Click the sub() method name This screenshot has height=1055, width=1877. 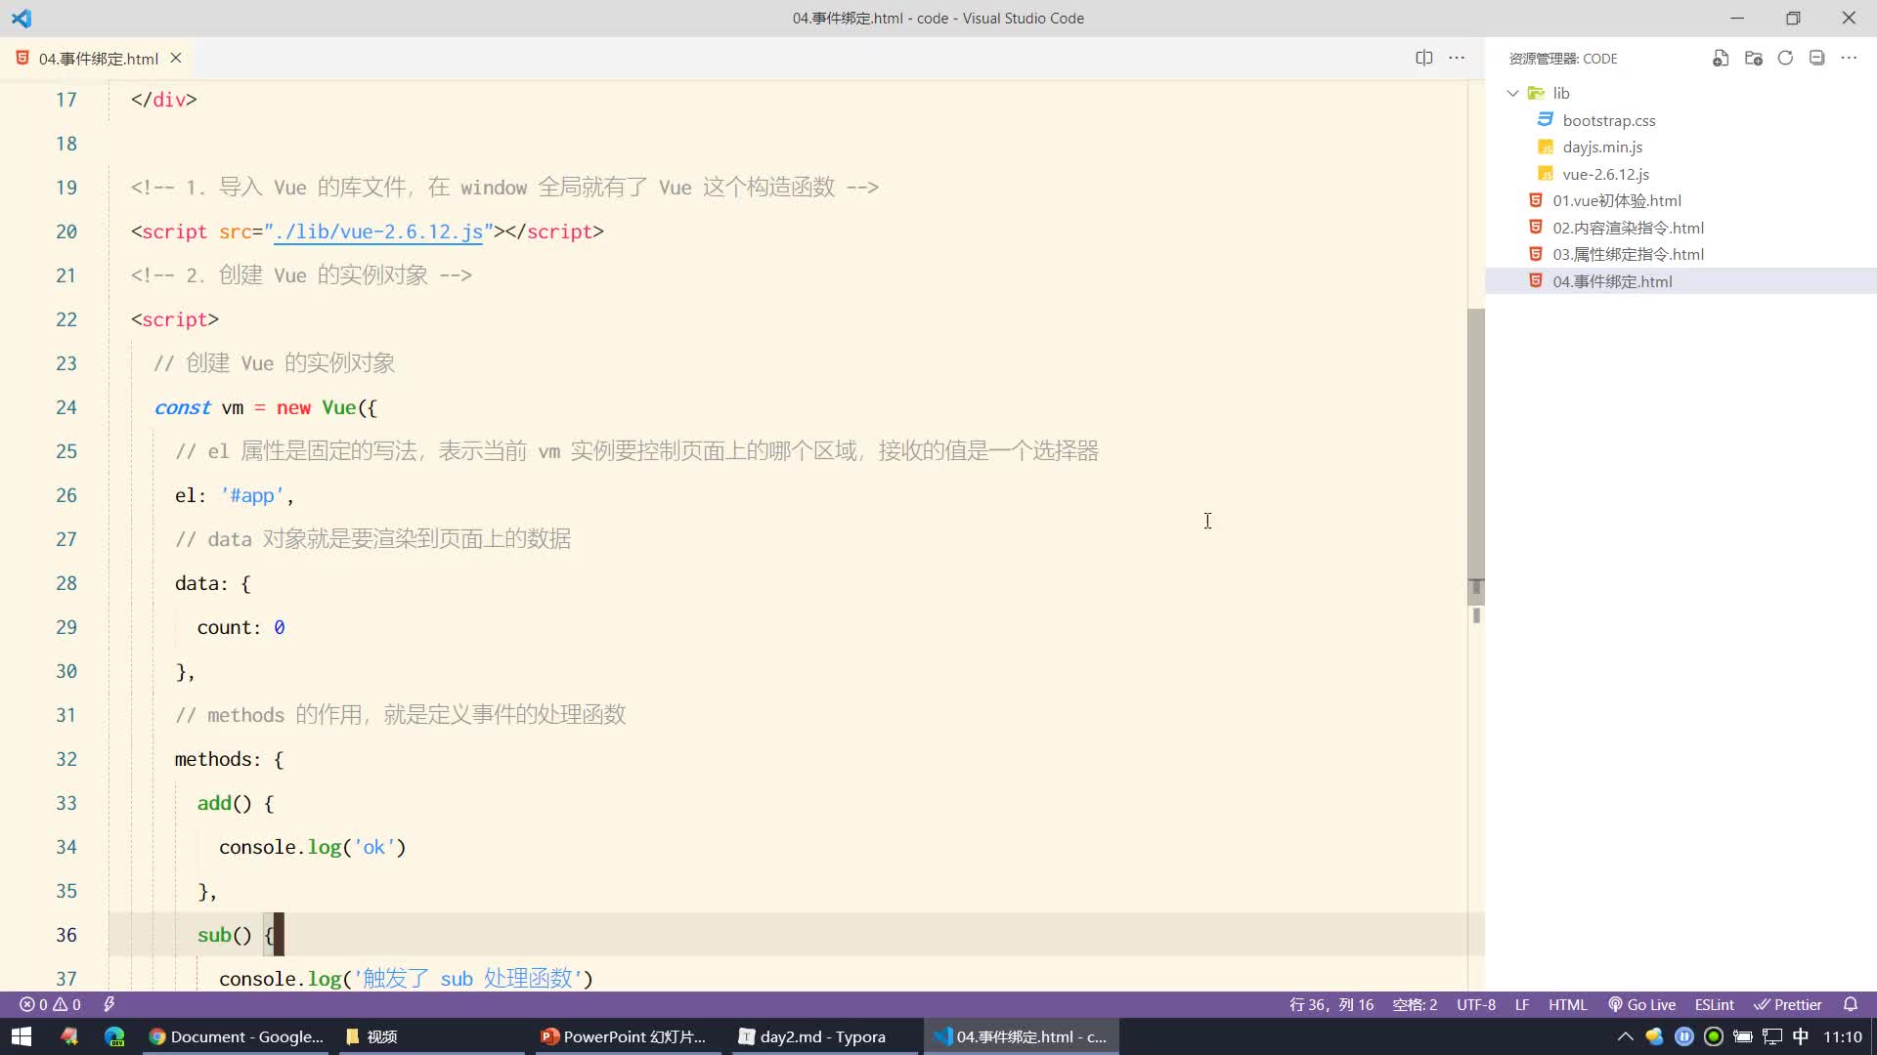(x=214, y=935)
